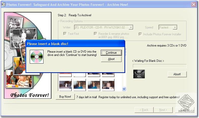Select the black-and-white landscape preview thumbnail
Image resolution: width=199 pixels, height=118 pixels.
click(x=139, y=74)
